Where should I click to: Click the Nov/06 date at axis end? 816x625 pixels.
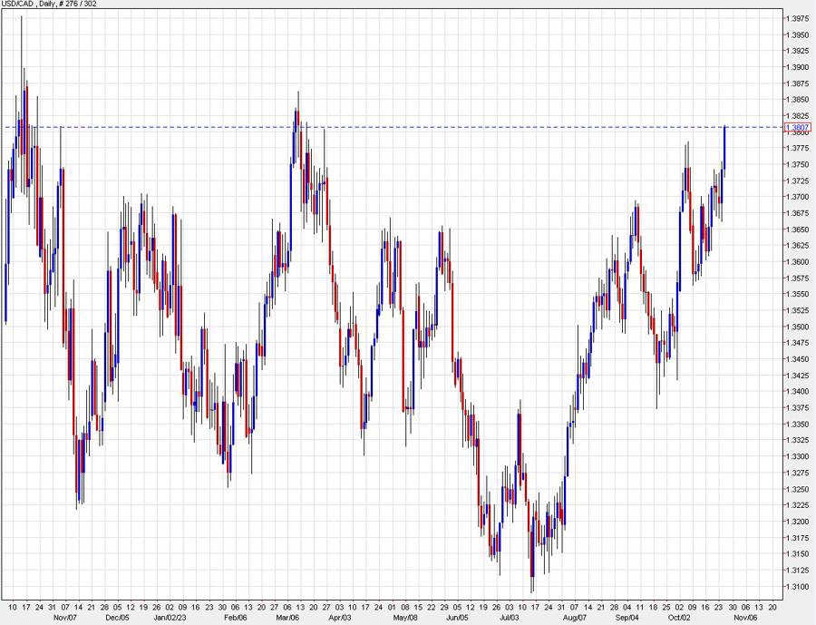point(745,617)
